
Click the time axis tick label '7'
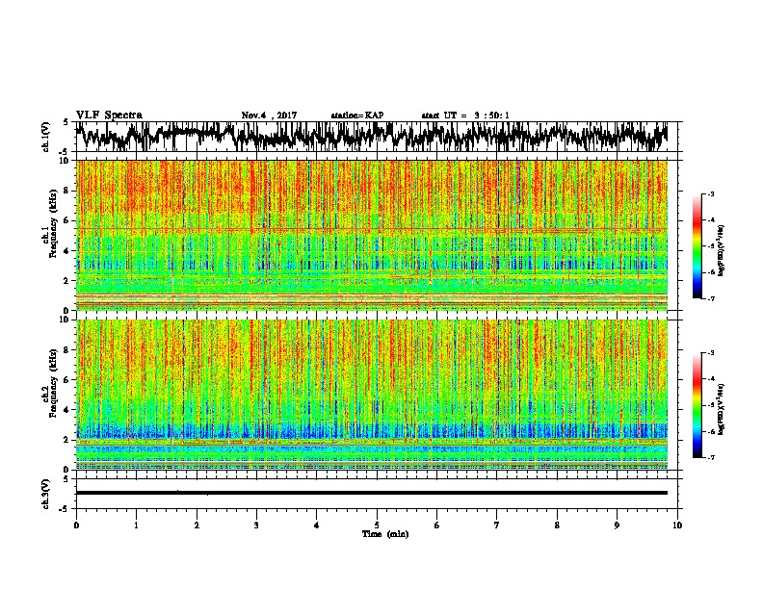coord(497,525)
